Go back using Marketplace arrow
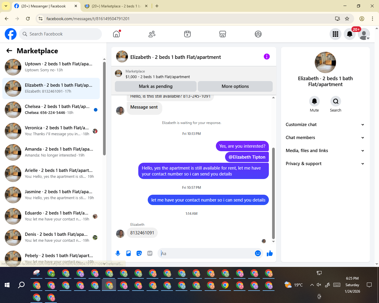 click(x=9, y=51)
